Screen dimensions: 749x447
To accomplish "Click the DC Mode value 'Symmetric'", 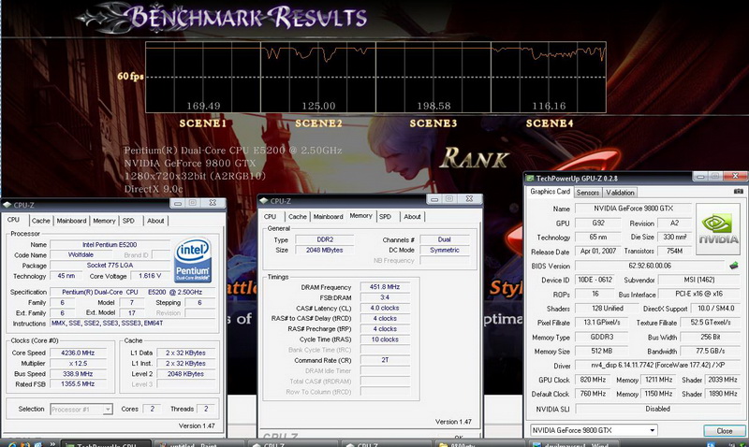I will [x=444, y=250].
